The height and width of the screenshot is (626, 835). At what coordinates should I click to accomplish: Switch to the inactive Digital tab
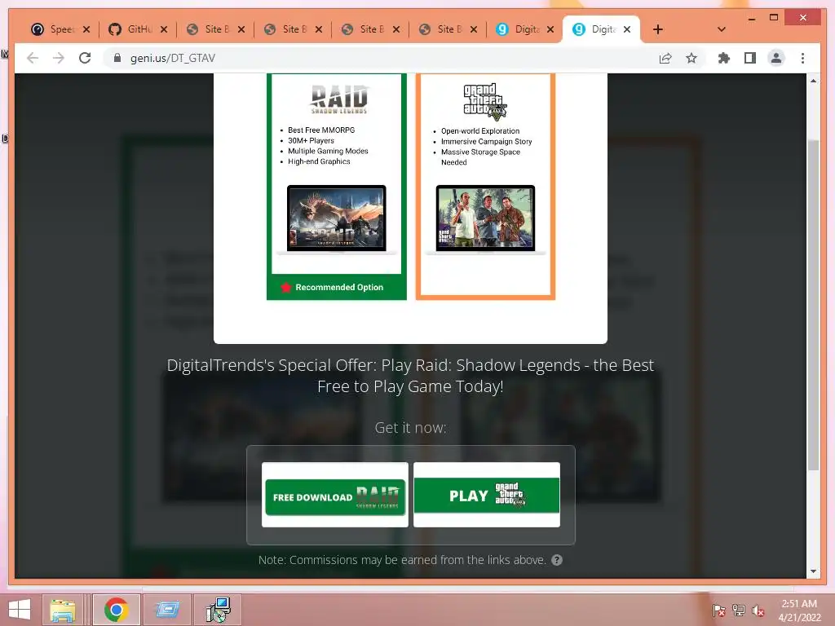[x=518, y=29]
